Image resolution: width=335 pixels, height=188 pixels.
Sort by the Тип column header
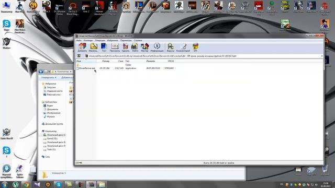click(x=135, y=61)
